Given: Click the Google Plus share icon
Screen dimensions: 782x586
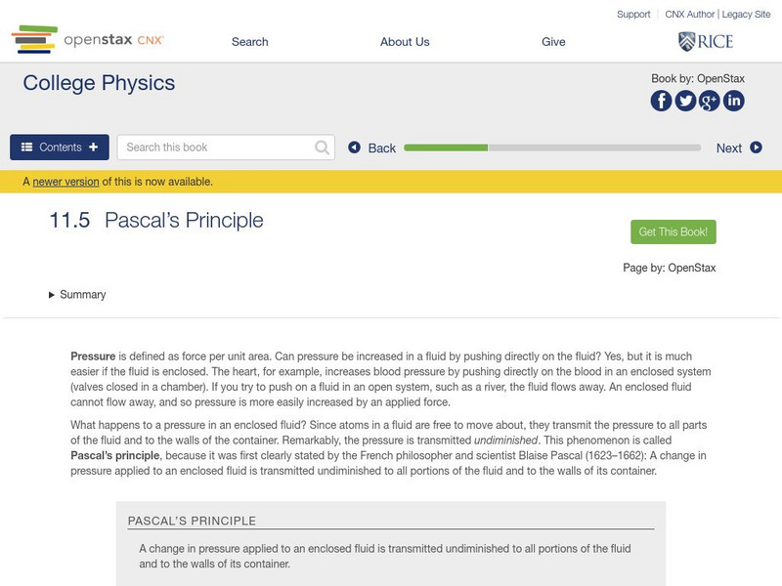Looking at the screenshot, I should click(710, 101).
